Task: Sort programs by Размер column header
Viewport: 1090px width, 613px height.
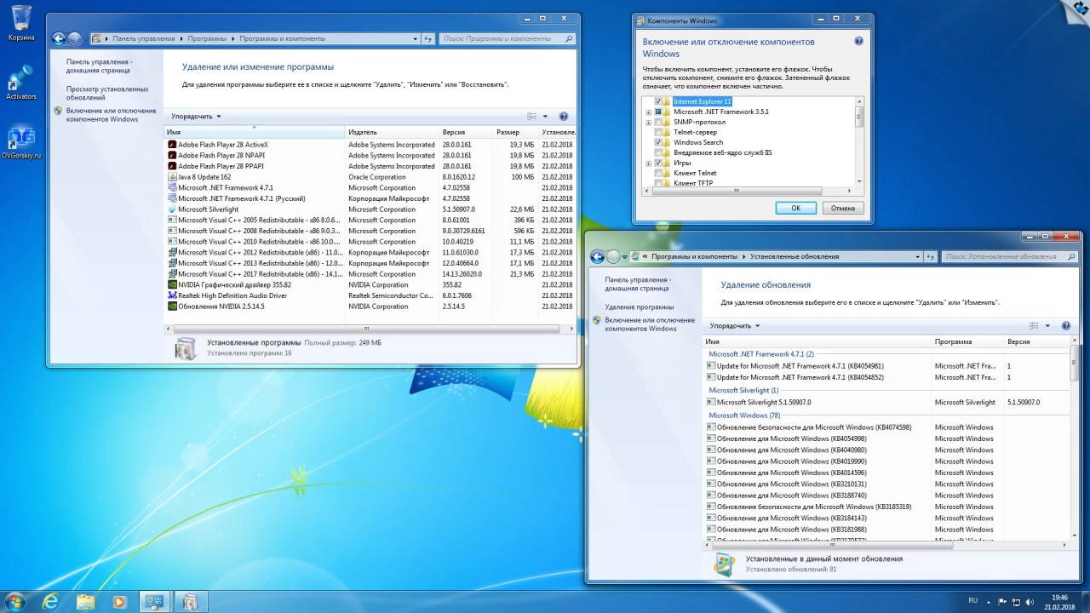Action: pyautogui.click(x=516, y=132)
